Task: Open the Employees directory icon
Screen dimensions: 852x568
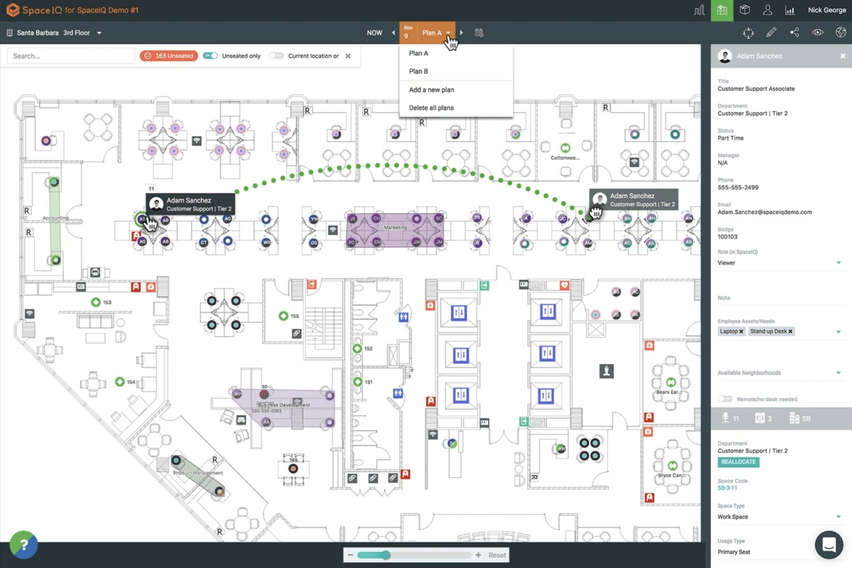Action: [x=768, y=10]
